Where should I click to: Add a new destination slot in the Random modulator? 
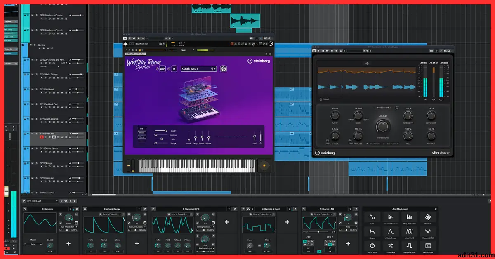[68, 243]
